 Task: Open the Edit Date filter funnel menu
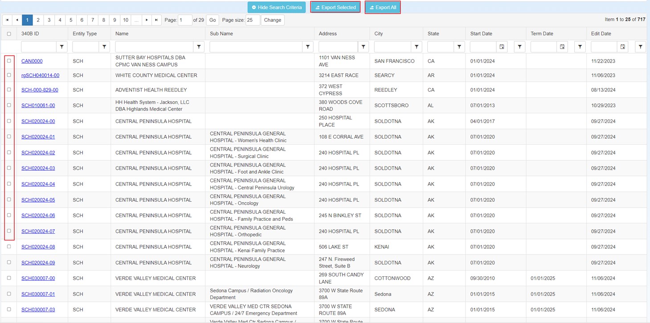[x=640, y=47]
